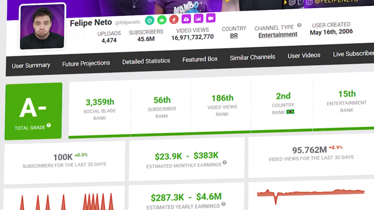
Task: Switch to the Future Projections tab
Action: [86, 63]
